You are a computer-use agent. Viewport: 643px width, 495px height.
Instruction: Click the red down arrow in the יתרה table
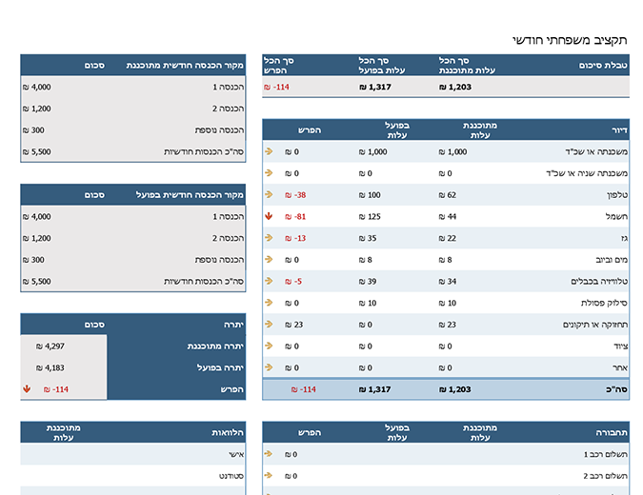click(x=27, y=389)
